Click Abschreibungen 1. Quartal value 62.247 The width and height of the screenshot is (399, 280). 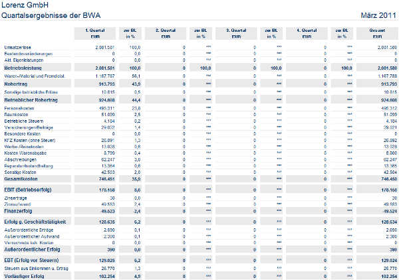108,160
